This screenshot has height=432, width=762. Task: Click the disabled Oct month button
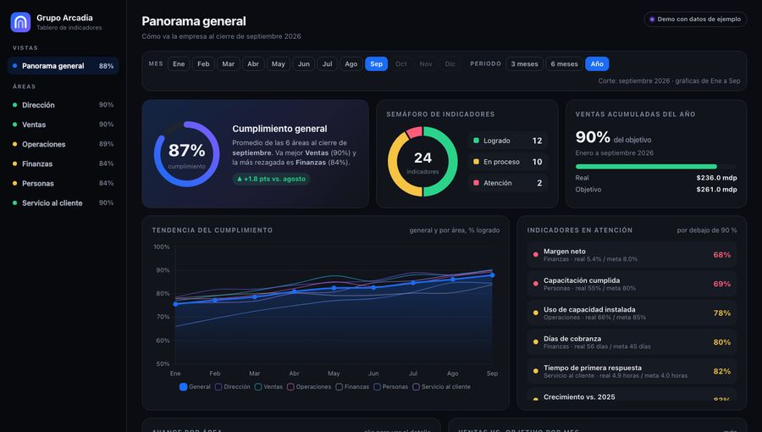point(401,64)
